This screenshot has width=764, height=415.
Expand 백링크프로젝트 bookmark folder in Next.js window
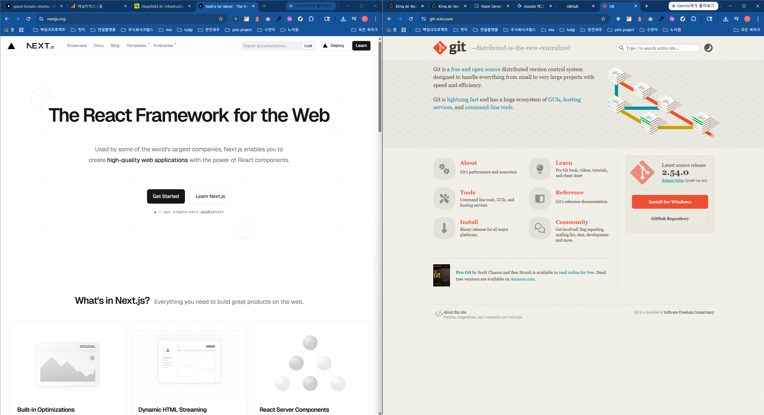pos(49,30)
